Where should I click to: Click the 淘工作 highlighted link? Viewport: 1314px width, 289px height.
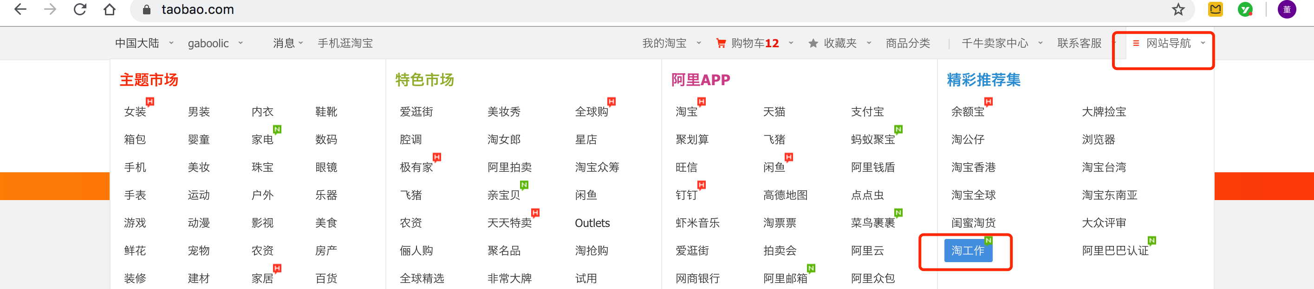[968, 251]
